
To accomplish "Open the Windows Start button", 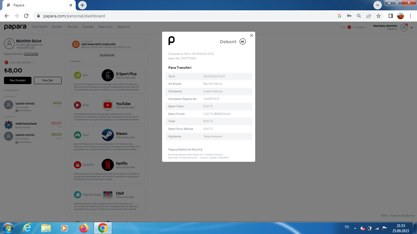I will (x=8, y=228).
